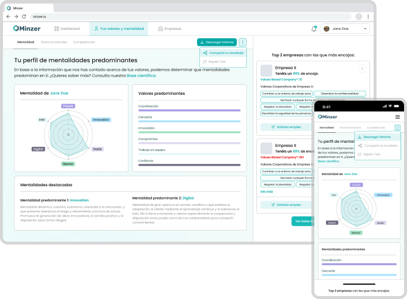Screen dimensions: 407x299
Task: Click the minzer.io address bar
Action: (x=191, y=16)
